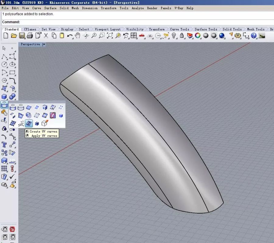Image resolution: width=274 pixels, height=243 pixels.
Task: Activate the Pan hand tool
Action: pyautogui.click(x=78, y=36)
